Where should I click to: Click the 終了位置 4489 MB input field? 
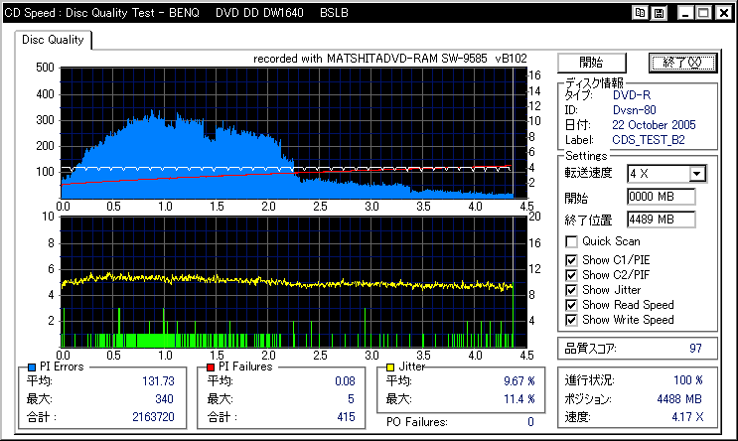[661, 220]
